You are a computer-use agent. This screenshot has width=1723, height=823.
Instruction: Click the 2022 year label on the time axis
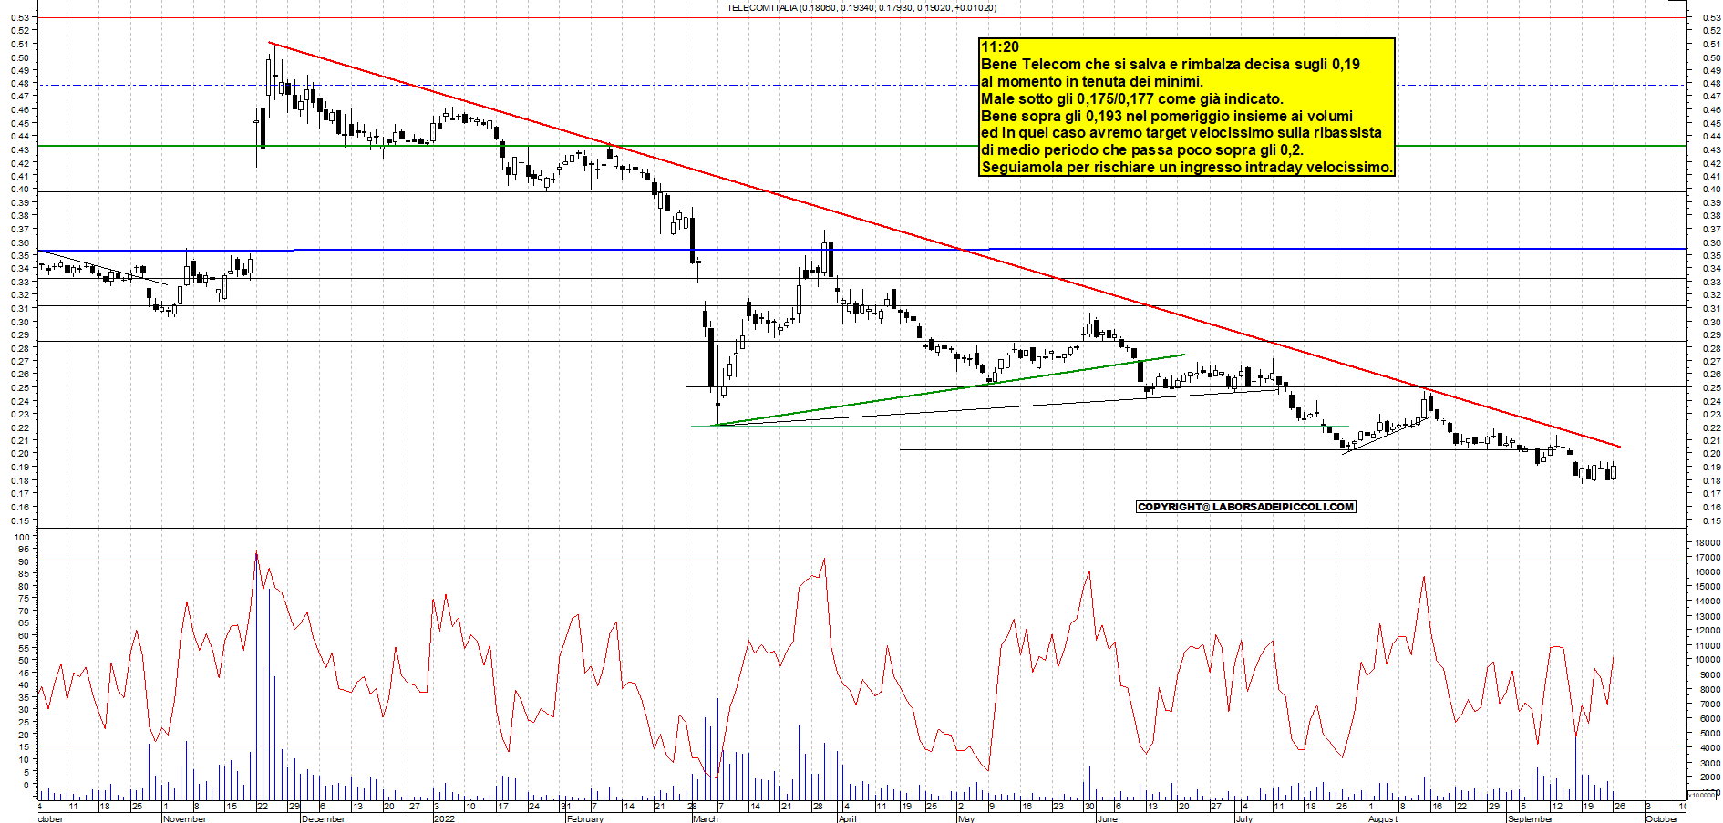444,818
